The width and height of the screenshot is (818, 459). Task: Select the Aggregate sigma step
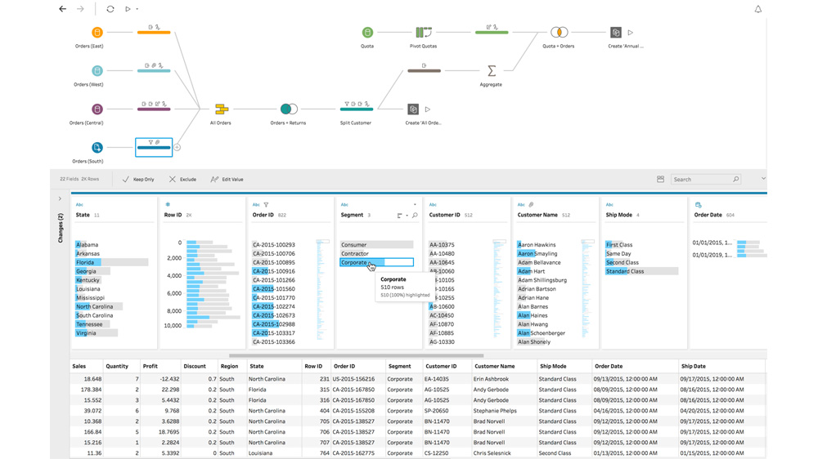(492, 71)
